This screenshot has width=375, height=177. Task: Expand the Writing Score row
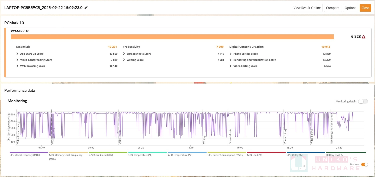[124, 60]
